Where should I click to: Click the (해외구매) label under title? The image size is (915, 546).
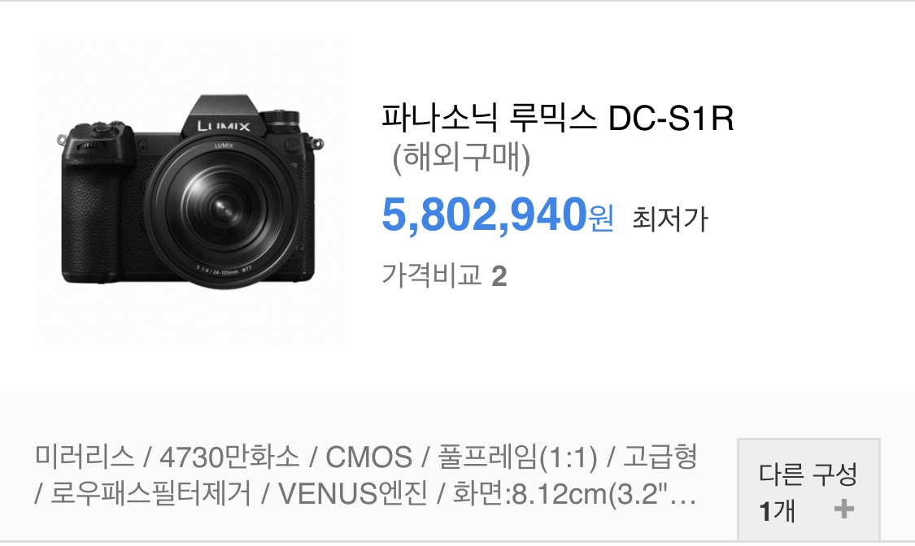click(x=461, y=158)
